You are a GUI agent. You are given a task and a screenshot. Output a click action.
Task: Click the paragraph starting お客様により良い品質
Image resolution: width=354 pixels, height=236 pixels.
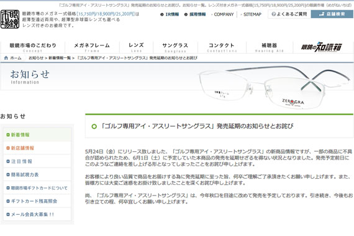point(219,180)
